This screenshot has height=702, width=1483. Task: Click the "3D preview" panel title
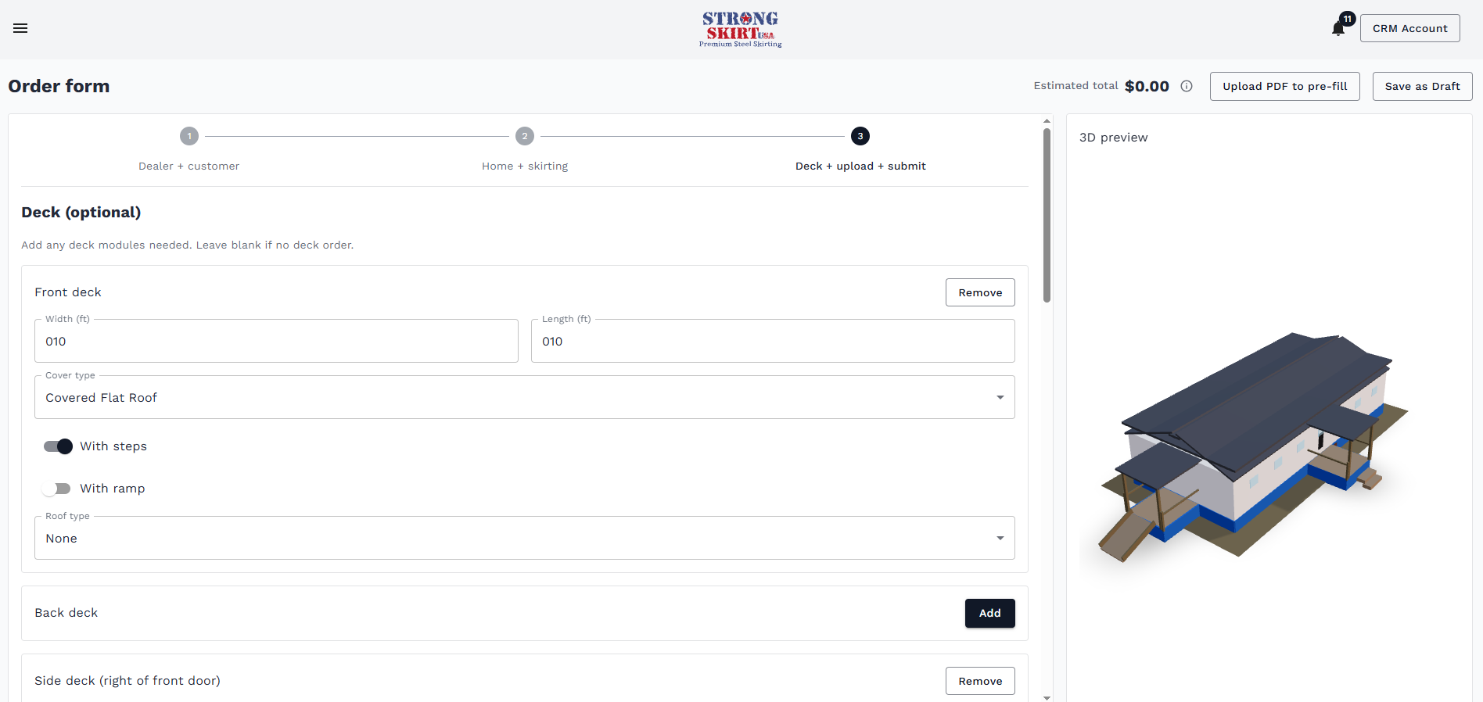tap(1113, 138)
